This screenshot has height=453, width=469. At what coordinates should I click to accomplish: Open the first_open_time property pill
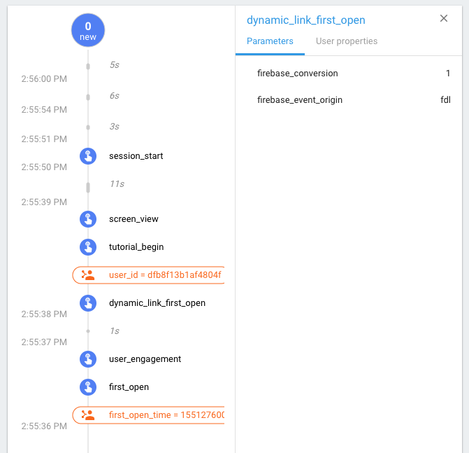(x=165, y=415)
